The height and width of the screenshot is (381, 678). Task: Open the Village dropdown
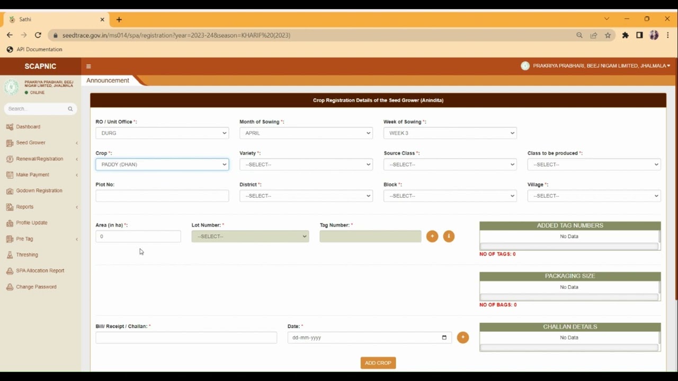tap(594, 196)
